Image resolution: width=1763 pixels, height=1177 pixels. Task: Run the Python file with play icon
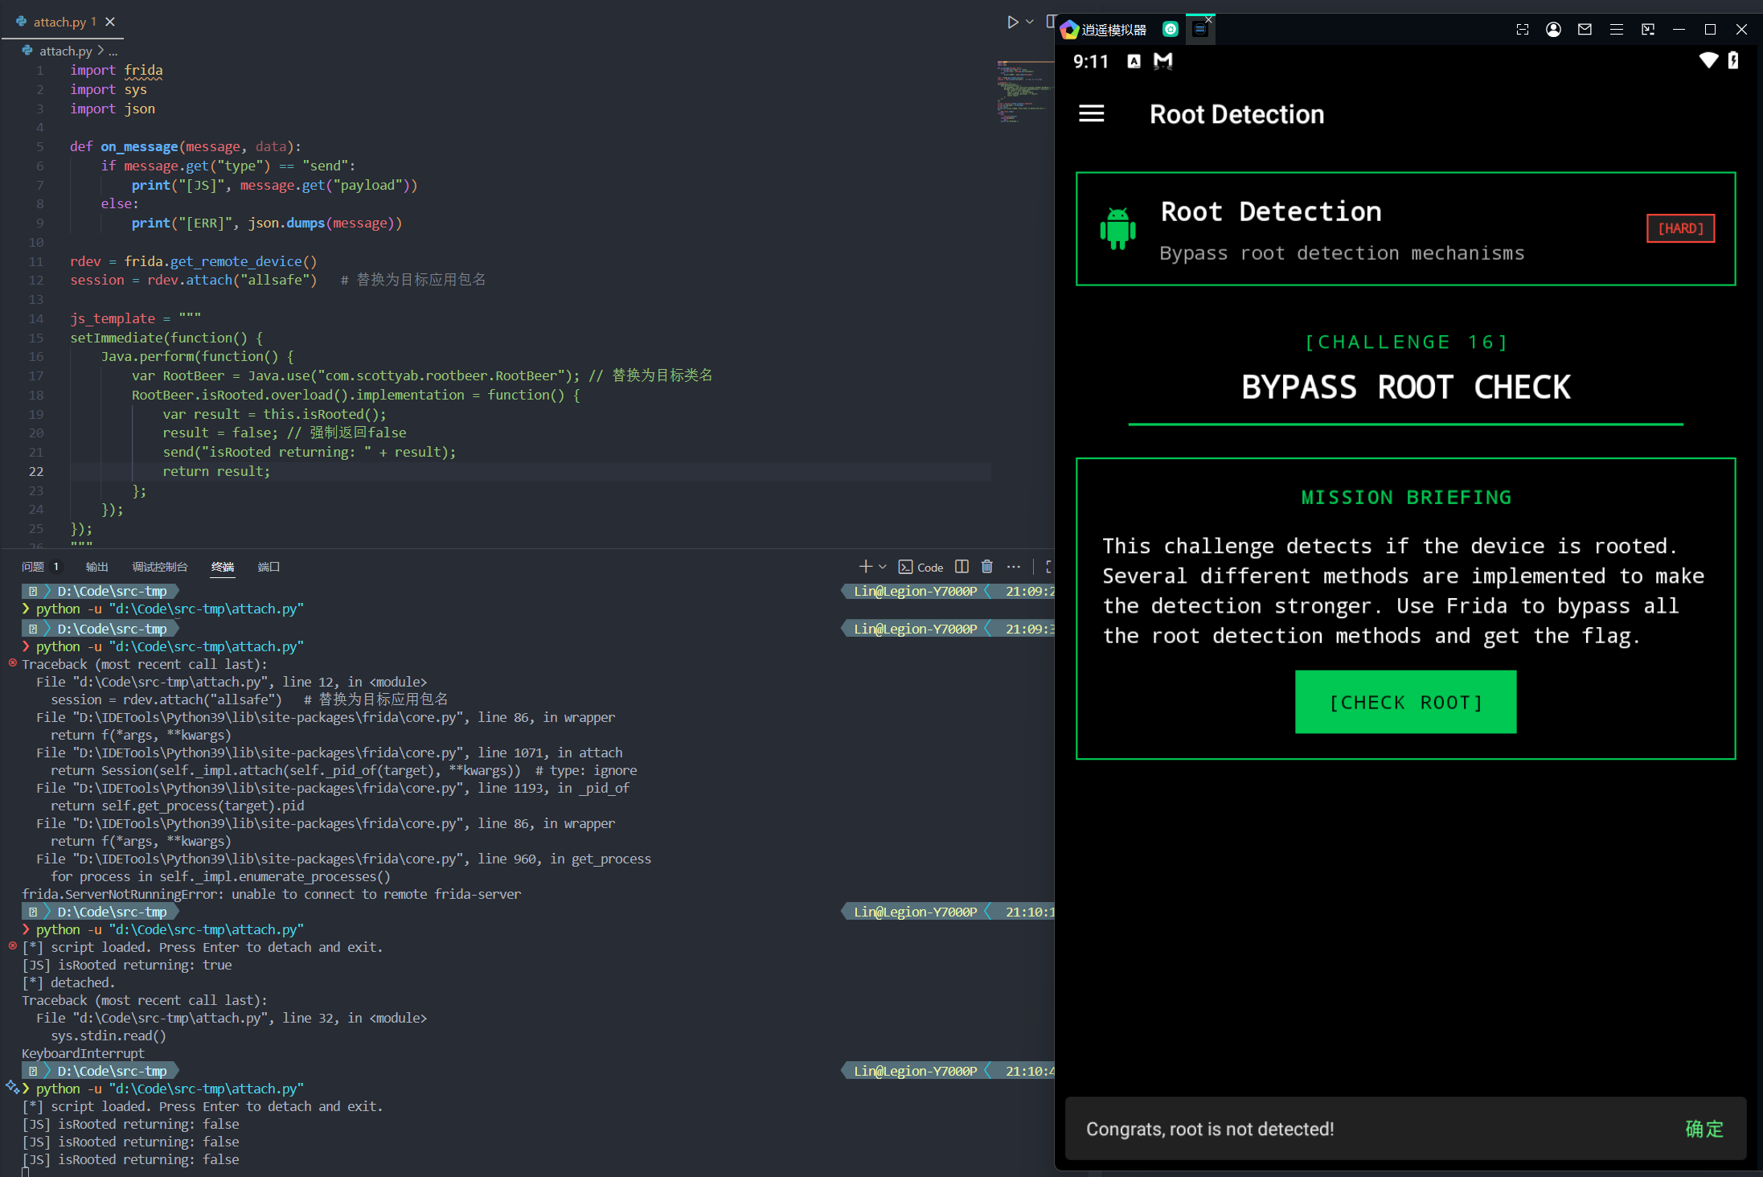[x=1012, y=23]
